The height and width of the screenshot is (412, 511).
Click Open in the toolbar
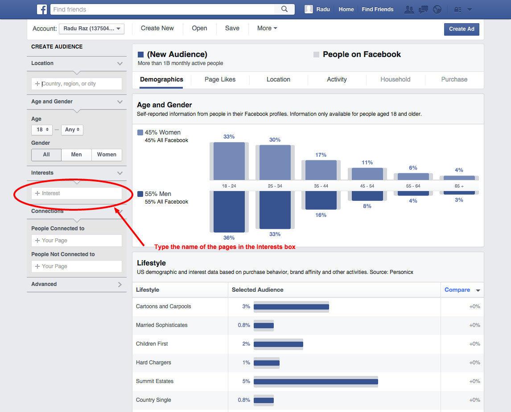coord(199,29)
